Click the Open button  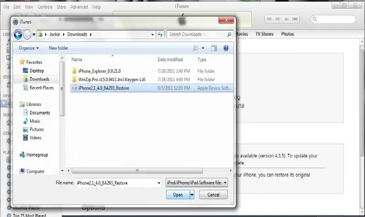click(x=178, y=195)
